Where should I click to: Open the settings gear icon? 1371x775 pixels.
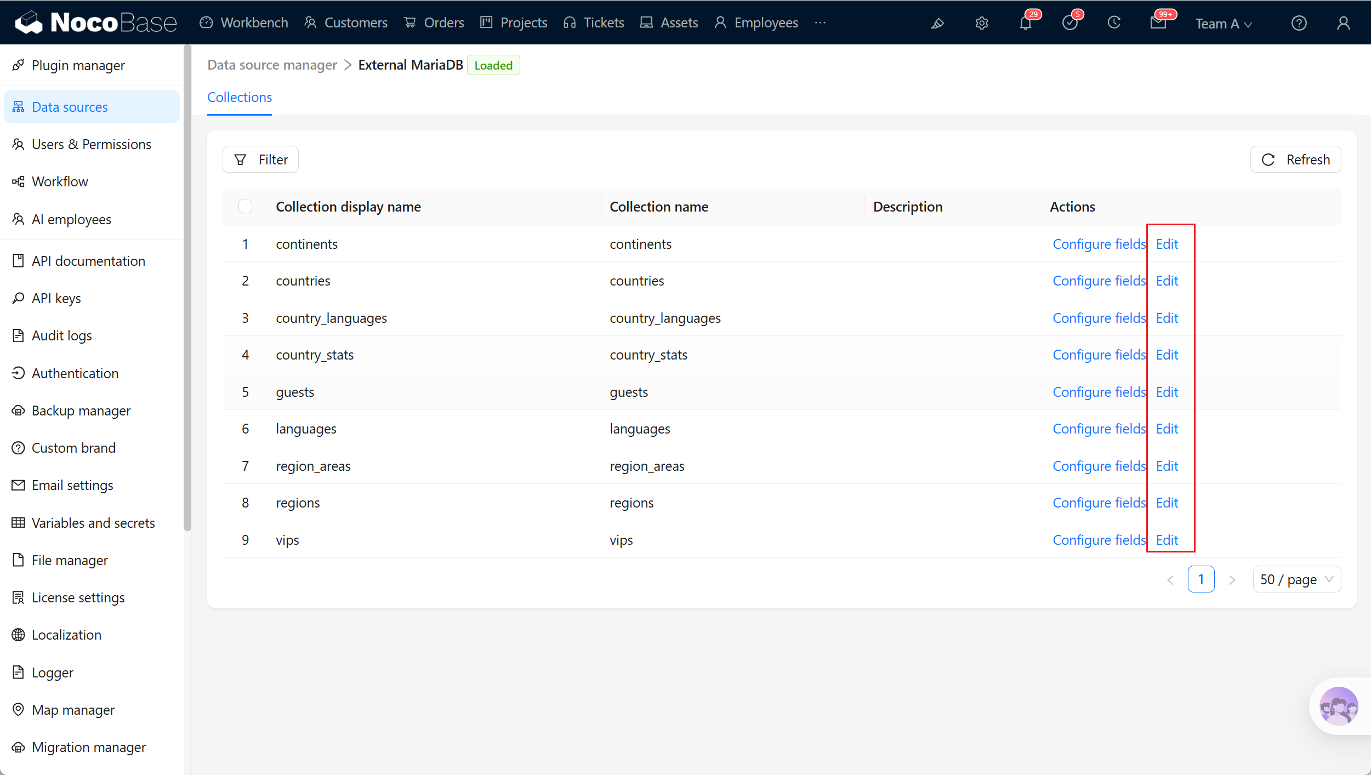pyautogui.click(x=982, y=23)
